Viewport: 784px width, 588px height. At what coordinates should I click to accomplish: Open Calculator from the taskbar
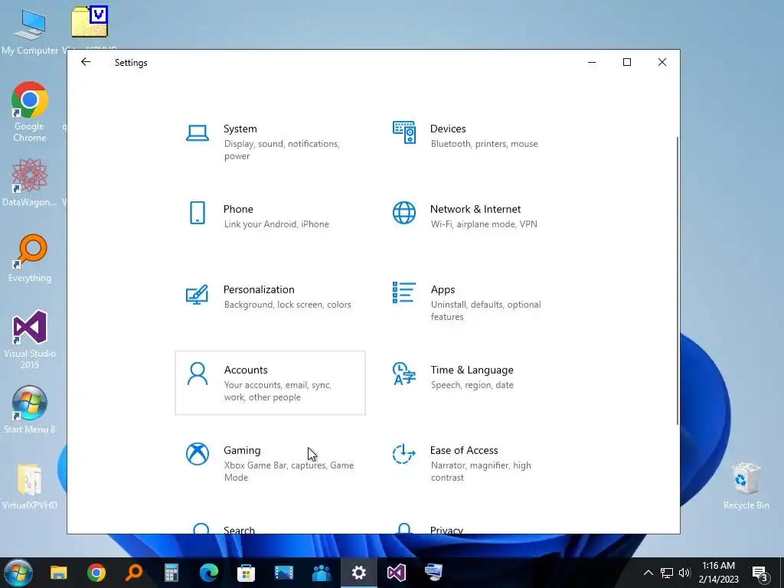[x=171, y=573]
